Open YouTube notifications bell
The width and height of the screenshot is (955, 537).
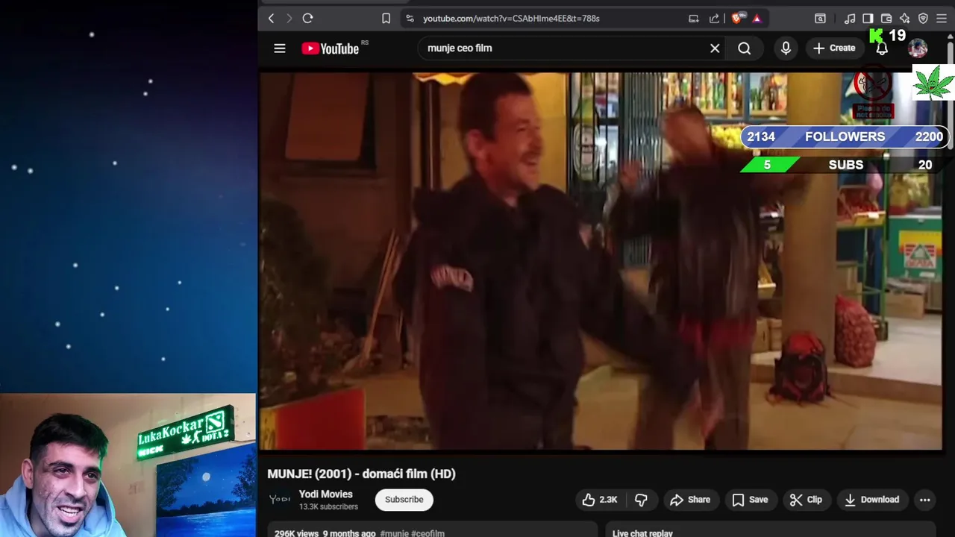tap(882, 49)
